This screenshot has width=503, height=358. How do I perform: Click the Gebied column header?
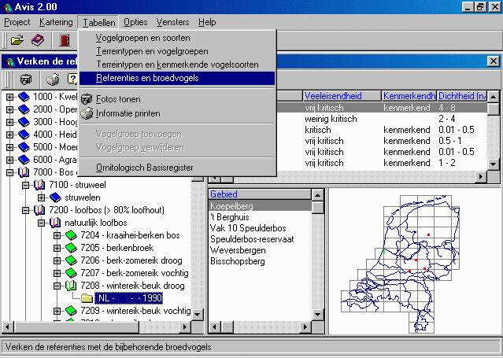pos(261,194)
